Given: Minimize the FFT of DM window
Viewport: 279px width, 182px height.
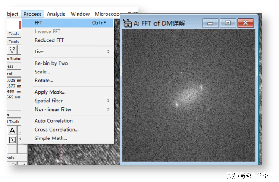Looking at the screenshot, I should [x=210, y=23].
